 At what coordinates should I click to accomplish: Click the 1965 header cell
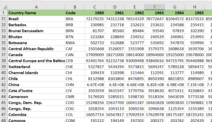(x=195, y=13)
